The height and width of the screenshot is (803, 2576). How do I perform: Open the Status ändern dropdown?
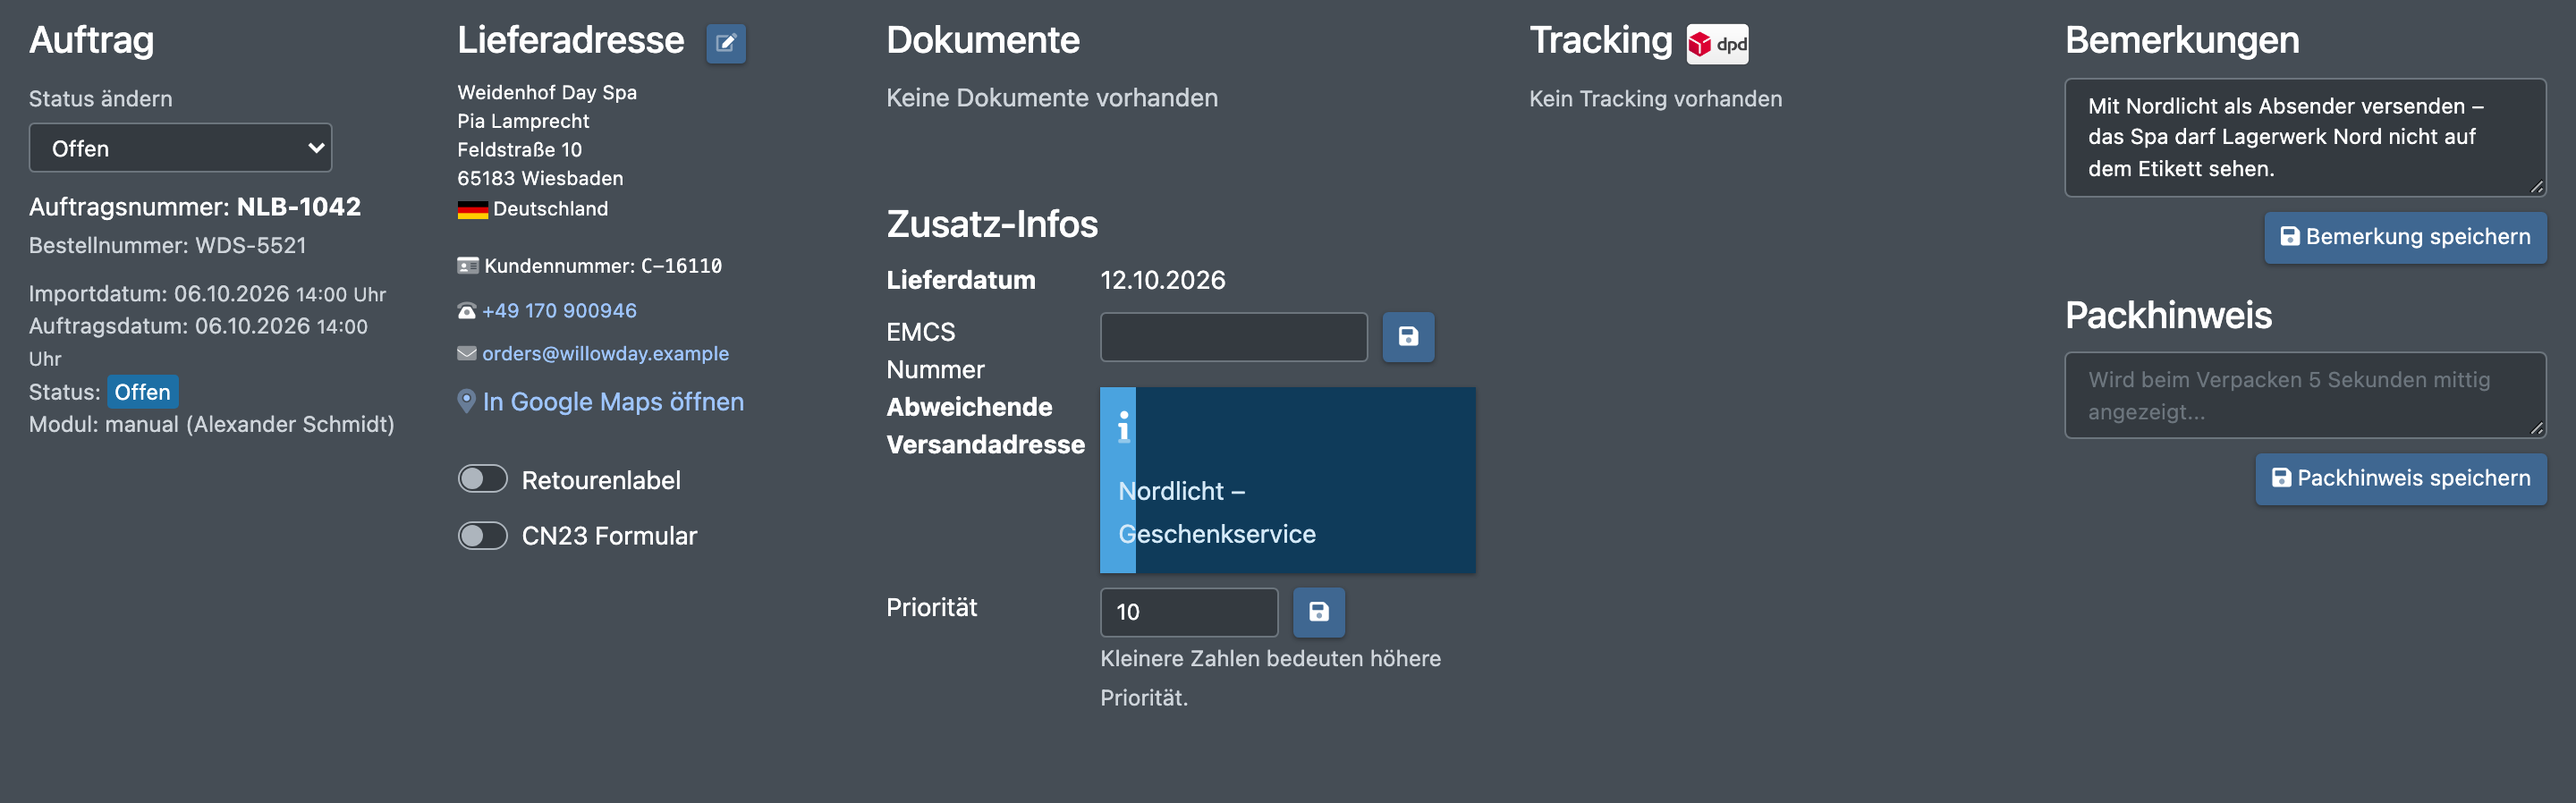click(x=180, y=148)
